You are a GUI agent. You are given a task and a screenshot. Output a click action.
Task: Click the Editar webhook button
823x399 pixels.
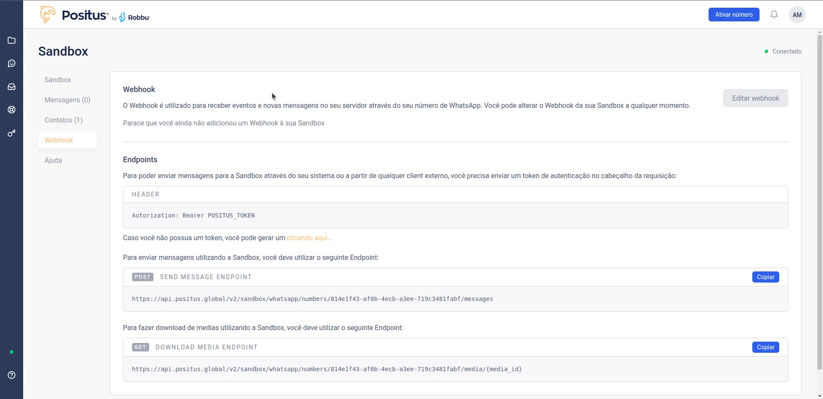755,98
